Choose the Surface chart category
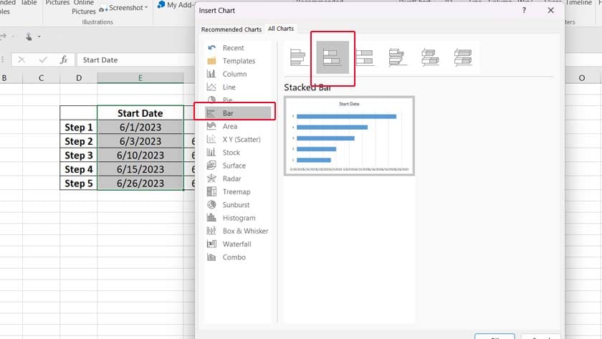Screen dimensions: 602x339 238,166
